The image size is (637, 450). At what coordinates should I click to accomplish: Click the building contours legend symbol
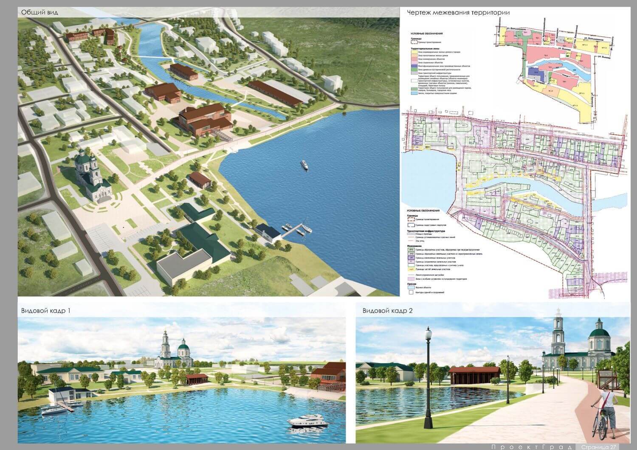(411, 292)
